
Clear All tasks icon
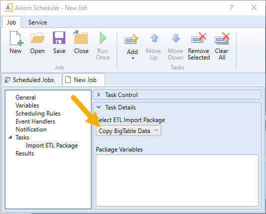(x=222, y=38)
